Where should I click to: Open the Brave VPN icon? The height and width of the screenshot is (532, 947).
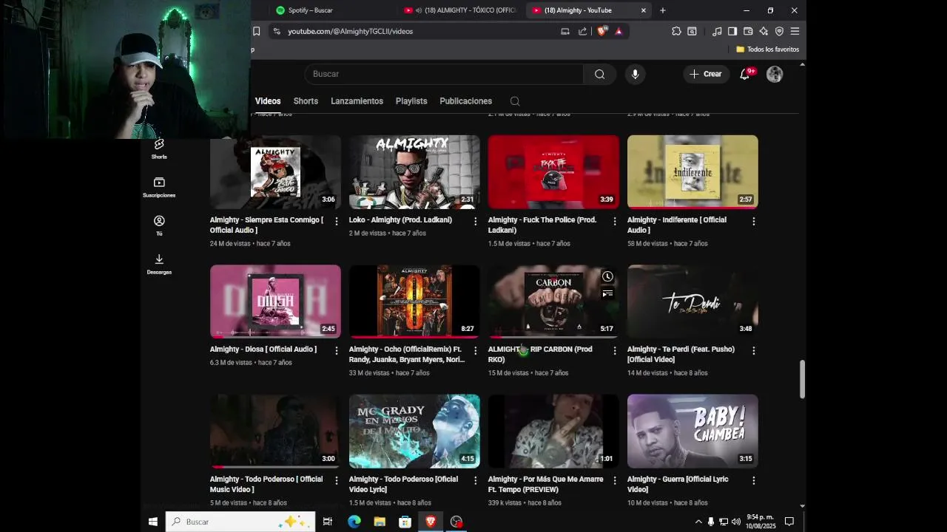[779, 31]
